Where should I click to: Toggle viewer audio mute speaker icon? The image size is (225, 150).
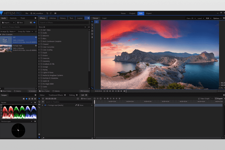[x=110, y=91]
